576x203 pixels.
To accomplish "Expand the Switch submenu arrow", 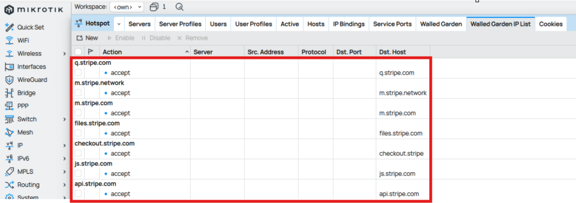I will [x=64, y=119].
